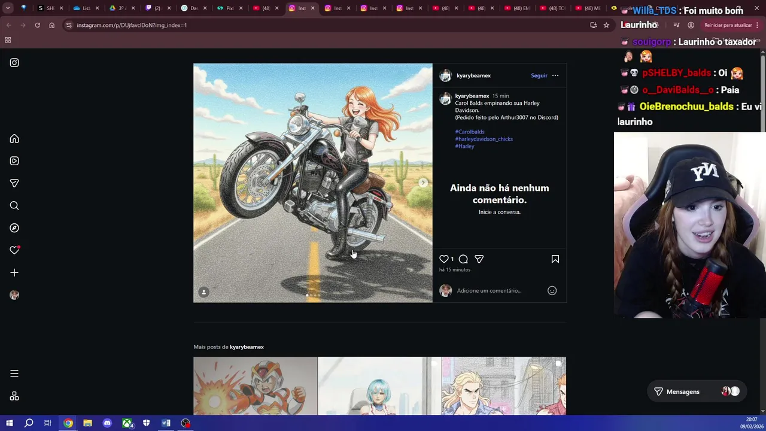Screen dimensions: 766x431
Task: Bookmark this page with the star icon
Action: 606,25
